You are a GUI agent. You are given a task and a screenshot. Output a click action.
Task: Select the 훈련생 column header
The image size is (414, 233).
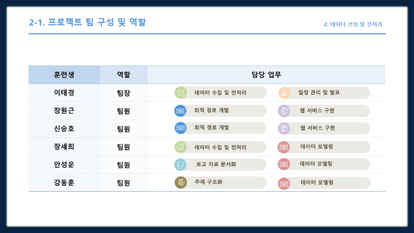click(x=64, y=74)
